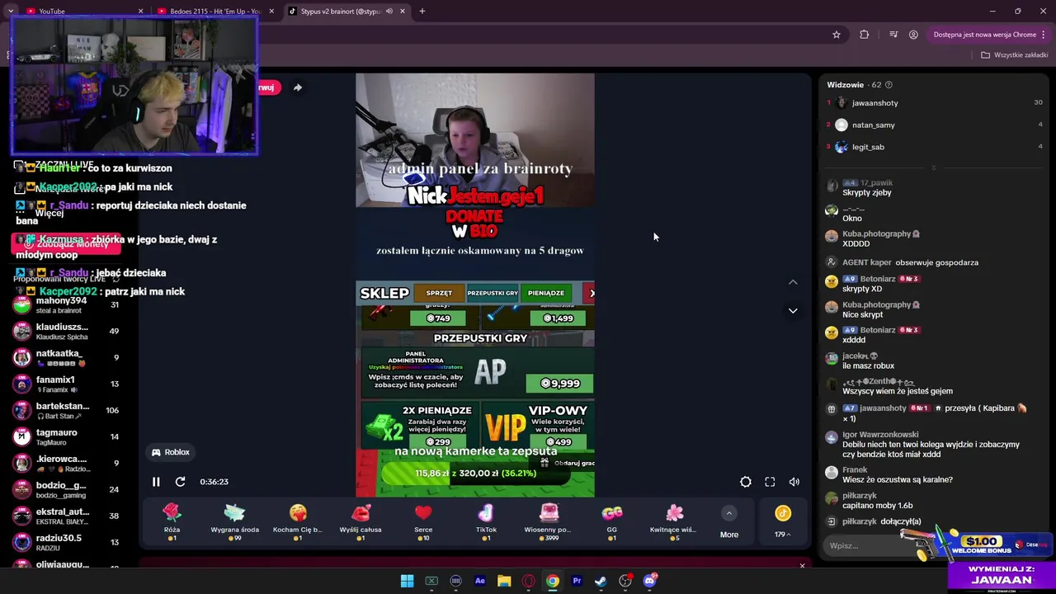Screen dimensions: 1056x594
Task: Send the Kwitnące wiś... blossom gift
Action: (x=674, y=523)
